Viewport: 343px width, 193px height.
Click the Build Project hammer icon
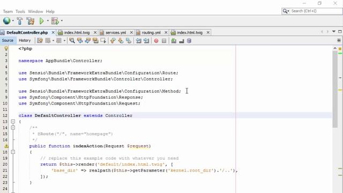point(20,21)
